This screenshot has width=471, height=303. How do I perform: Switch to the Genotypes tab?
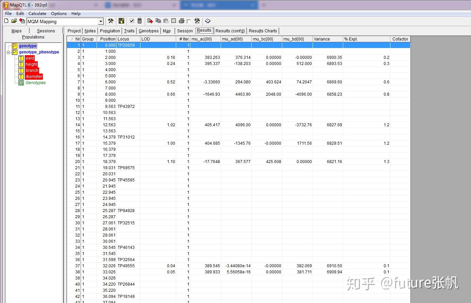[x=149, y=31]
